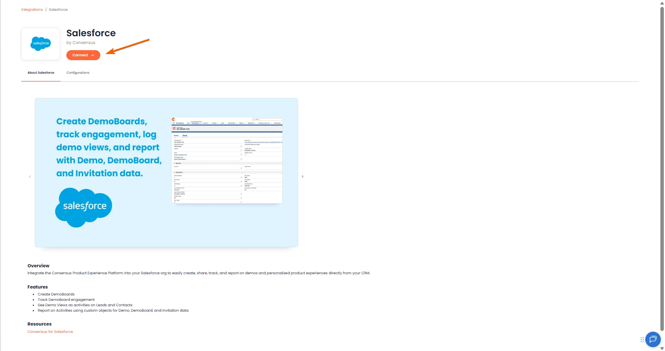
Task: Click the Overview heading
Action: pos(39,266)
